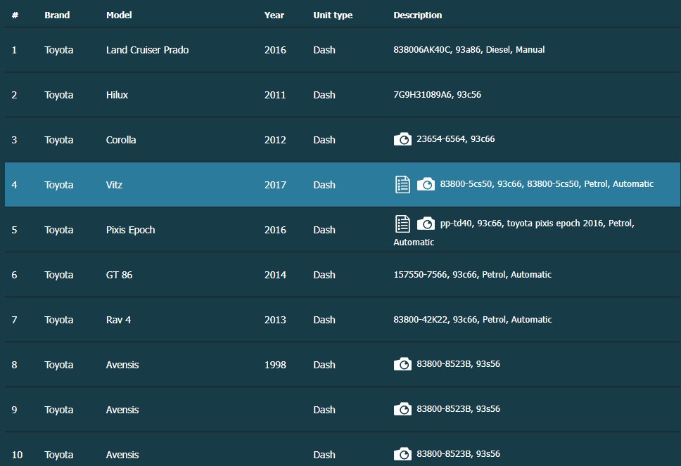Click Vitz description starting 83800-5cs50

(547, 184)
